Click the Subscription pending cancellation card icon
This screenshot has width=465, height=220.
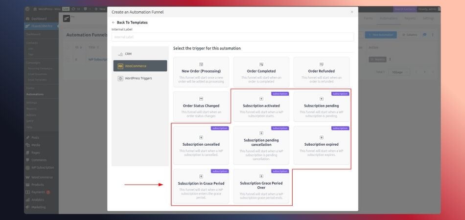(x=261, y=133)
